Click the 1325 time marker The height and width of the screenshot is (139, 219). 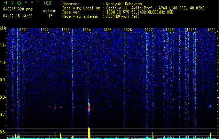(107, 30)
